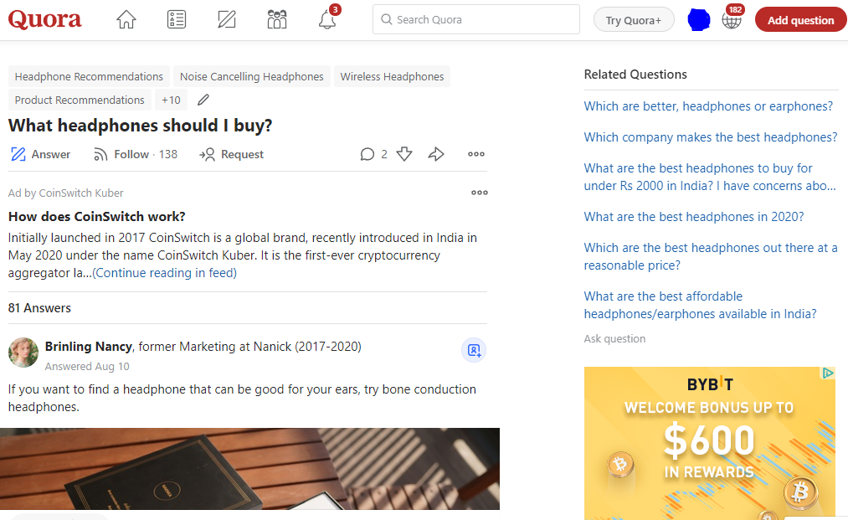Open the Noise Cancelling Headphones topic tag
This screenshot has height=520, width=848.
251,77
